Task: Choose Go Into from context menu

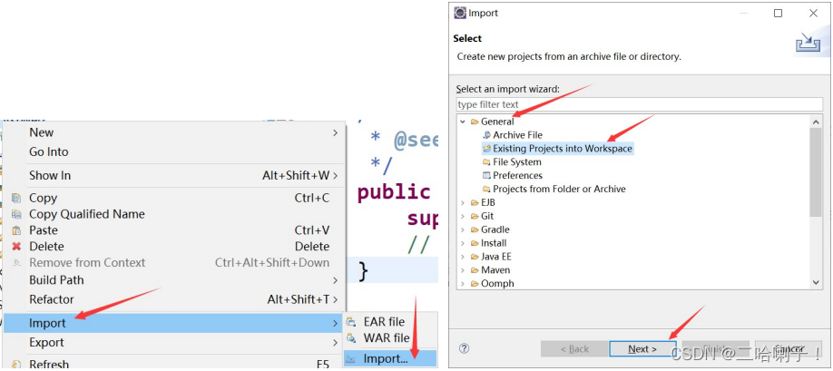Action: tap(174, 151)
